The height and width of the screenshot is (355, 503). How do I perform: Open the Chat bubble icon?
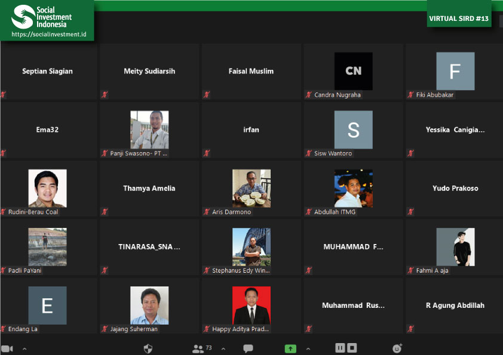(x=248, y=348)
